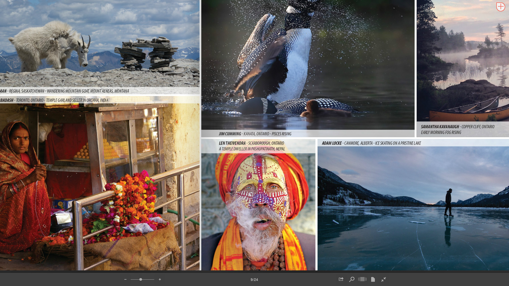
Task: Click the Adam Locke ice skating caption
Action: (x=371, y=143)
